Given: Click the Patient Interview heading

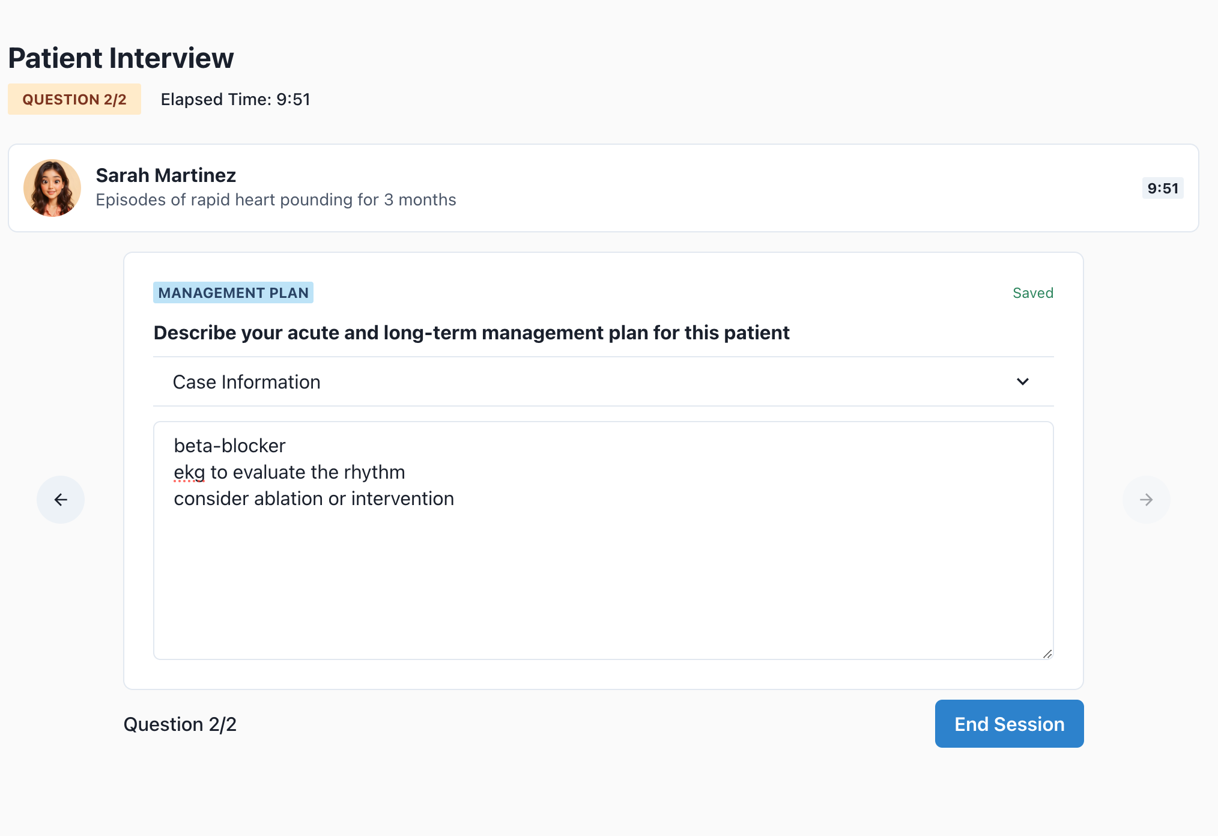Looking at the screenshot, I should pyautogui.click(x=121, y=58).
